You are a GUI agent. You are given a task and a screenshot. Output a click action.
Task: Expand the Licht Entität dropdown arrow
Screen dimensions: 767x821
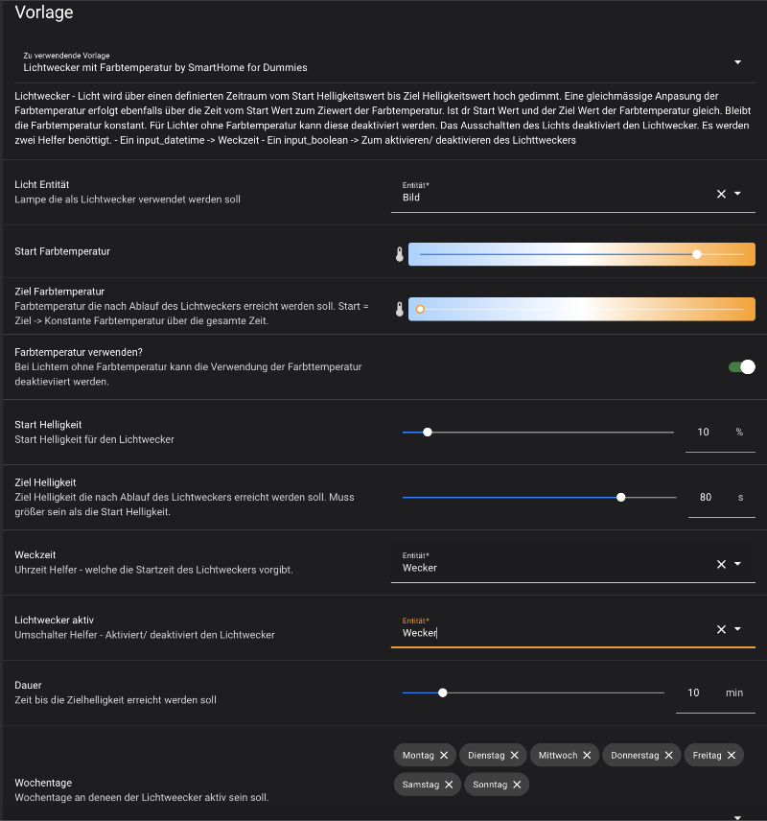click(738, 194)
